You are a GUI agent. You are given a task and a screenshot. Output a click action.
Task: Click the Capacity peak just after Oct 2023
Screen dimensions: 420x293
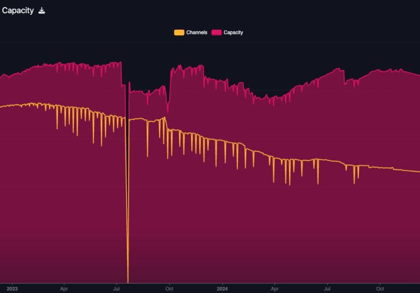[x=180, y=66]
